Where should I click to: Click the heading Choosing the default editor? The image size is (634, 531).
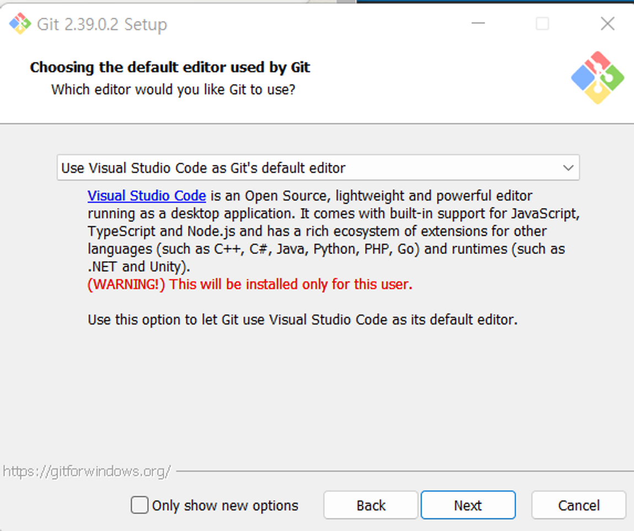tap(170, 67)
